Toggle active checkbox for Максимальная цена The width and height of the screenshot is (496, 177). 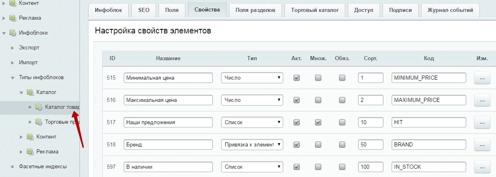[297, 100]
